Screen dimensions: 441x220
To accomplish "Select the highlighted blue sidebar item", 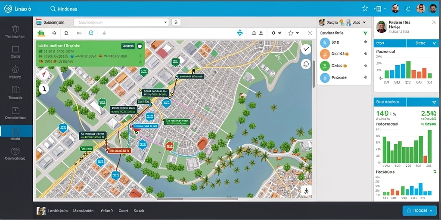I will tap(16, 131).
